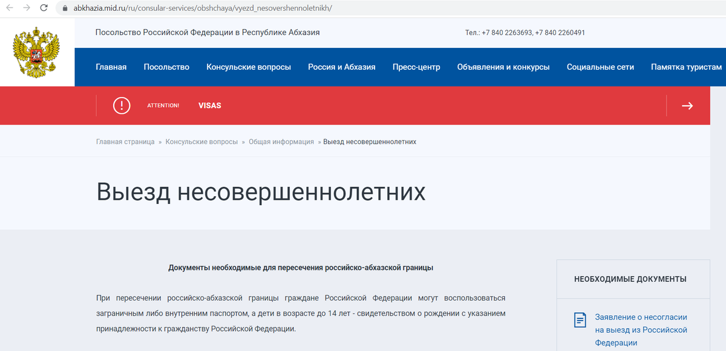
Task: Click the document icon beside Заявление о несогласии
Action: coord(580,320)
